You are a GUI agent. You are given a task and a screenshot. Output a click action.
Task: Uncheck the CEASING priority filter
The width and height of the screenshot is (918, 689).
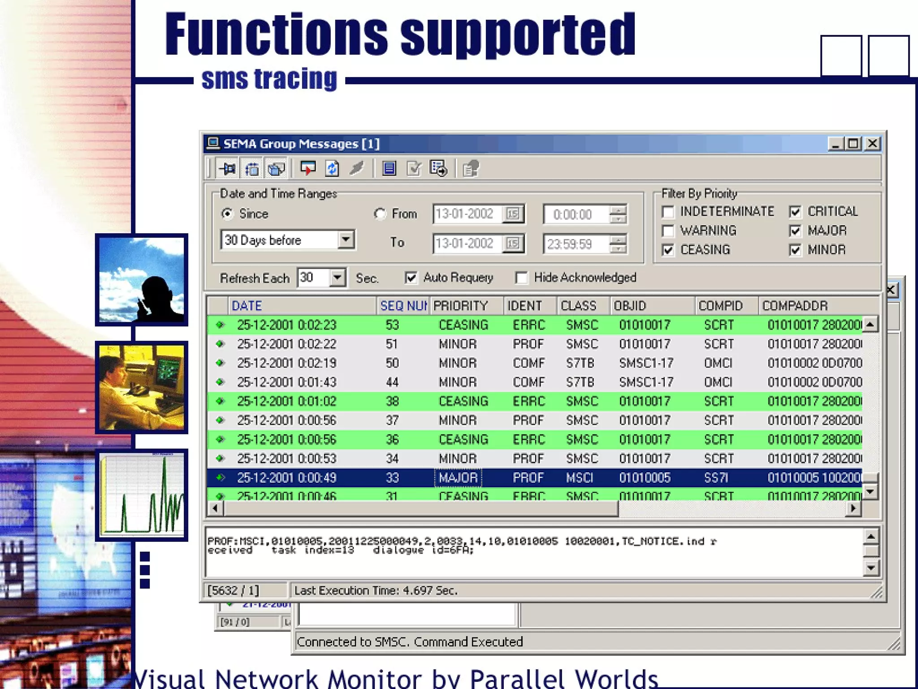668,250
